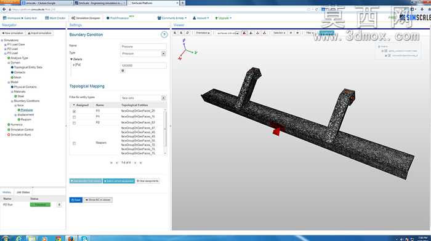Viewport: 431px width, 241px height.
Task: Uncheck the assigned checkbox for P3 row
Action: (75, 111)
